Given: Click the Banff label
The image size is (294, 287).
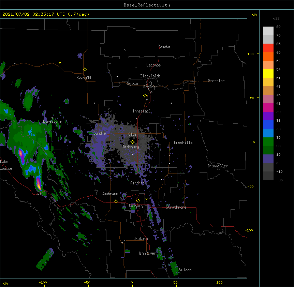Looking at the screenshot, I should [x=42, y=193].
